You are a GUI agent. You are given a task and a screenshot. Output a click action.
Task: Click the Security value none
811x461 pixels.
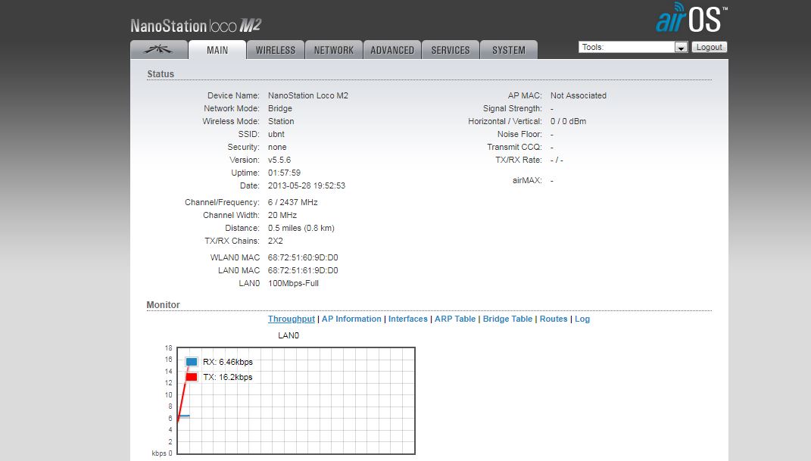click(277, 148)
